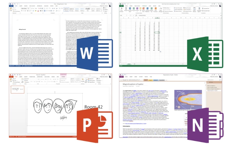The width and height of the screenshot is (231, 144).
Task: Open Name Manager in Excel
Action: coord(161,10)
